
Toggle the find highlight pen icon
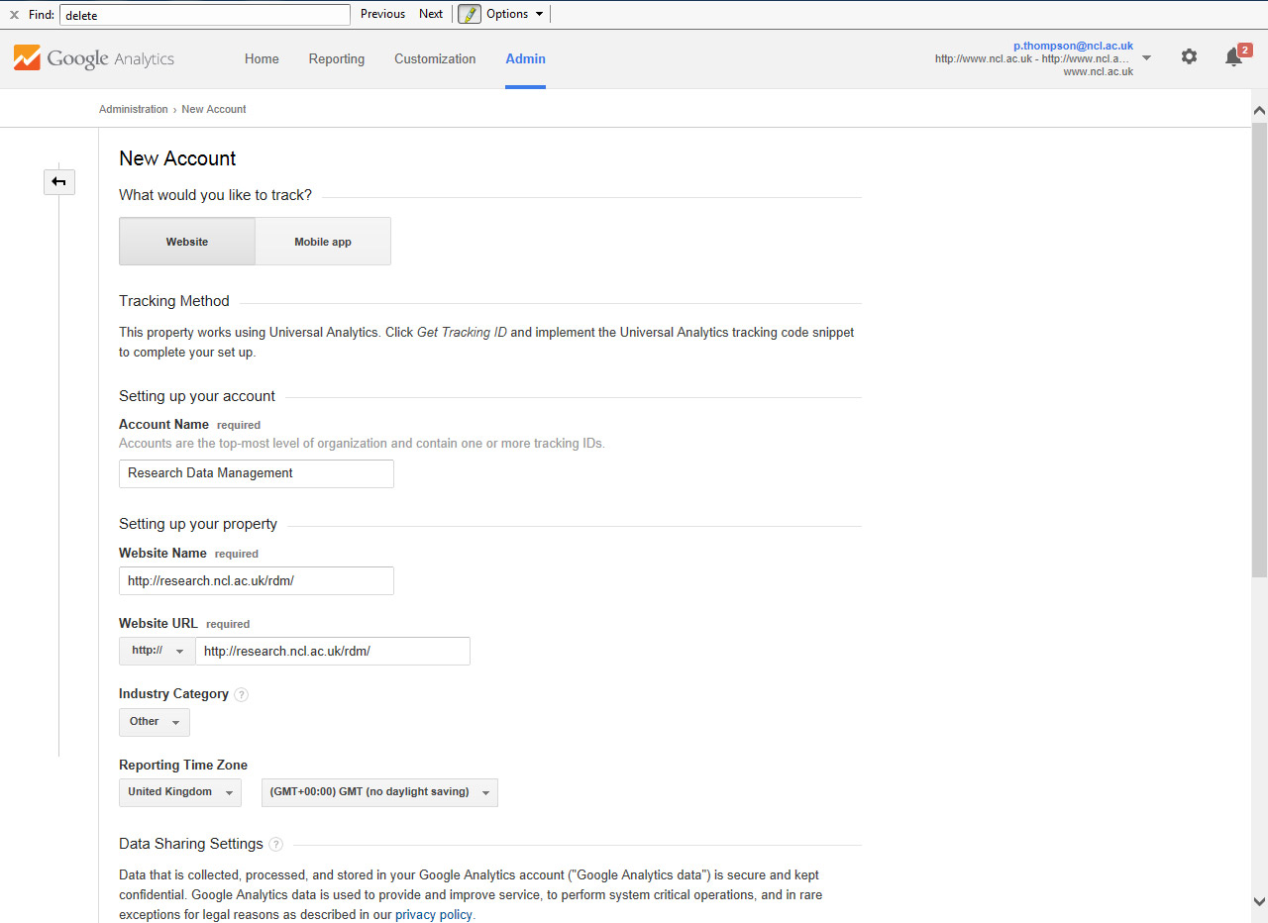pos(470,14)
